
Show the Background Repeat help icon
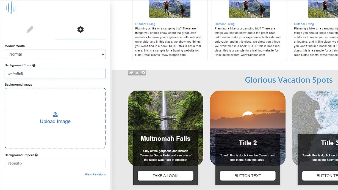point(36,155)
